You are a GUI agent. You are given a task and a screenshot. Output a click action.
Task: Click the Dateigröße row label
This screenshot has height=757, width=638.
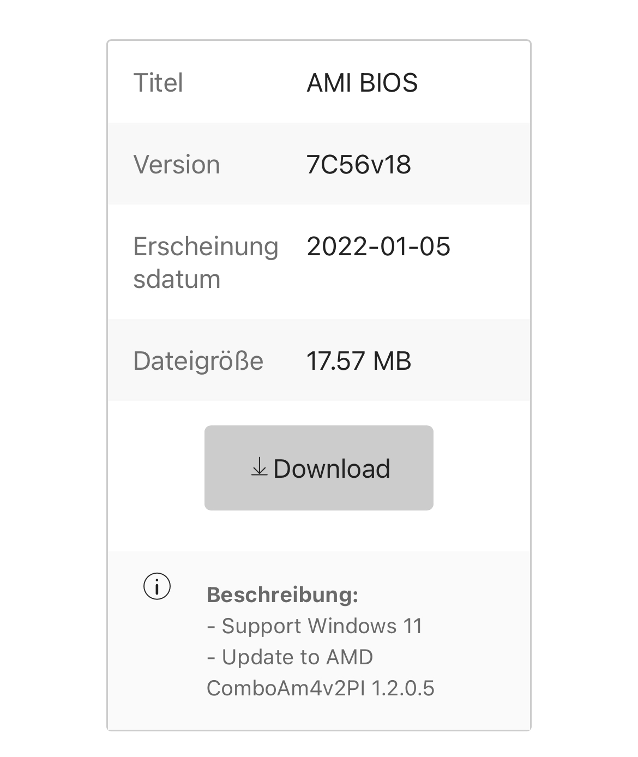click(198, 361)
